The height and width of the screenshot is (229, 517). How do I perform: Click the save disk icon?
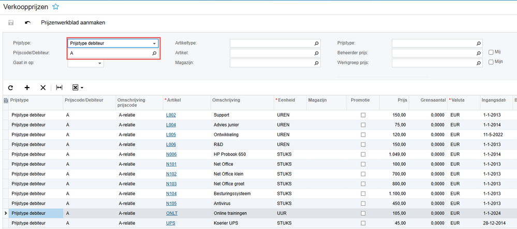point(11,23)
